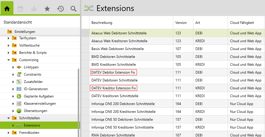Select the home tab
Screen dimensions: 265x137
pos(7,9)
